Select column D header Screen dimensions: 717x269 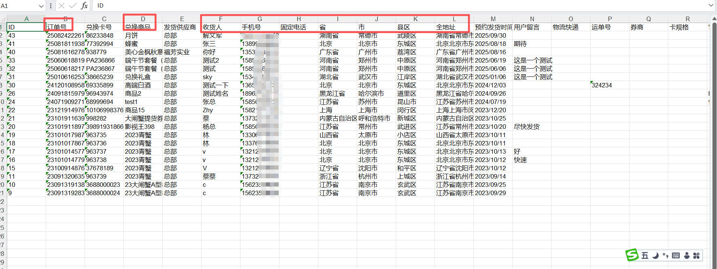[143, 19]
